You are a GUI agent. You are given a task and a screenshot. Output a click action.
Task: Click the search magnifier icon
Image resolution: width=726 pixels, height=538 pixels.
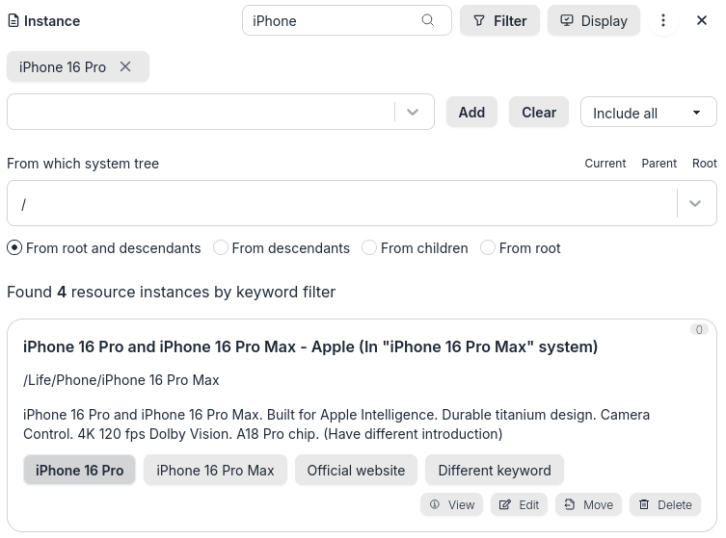[428, 20]
